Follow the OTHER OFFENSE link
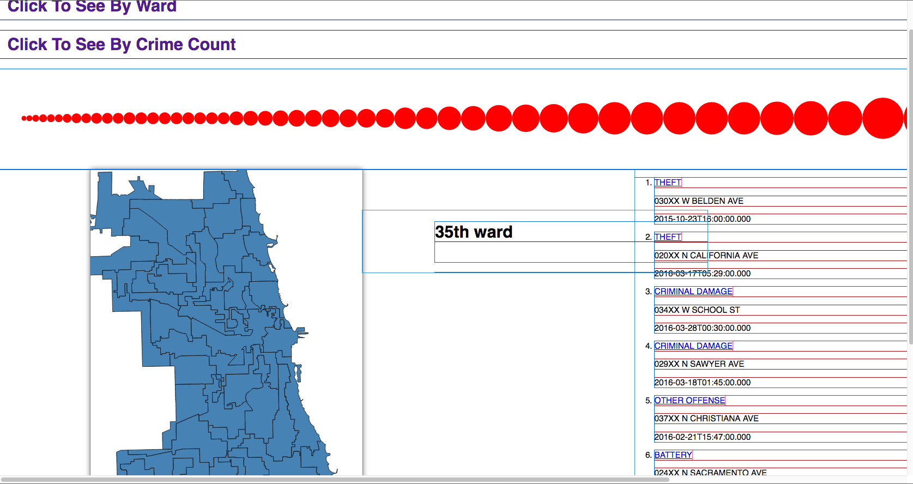 click(689, 401)
